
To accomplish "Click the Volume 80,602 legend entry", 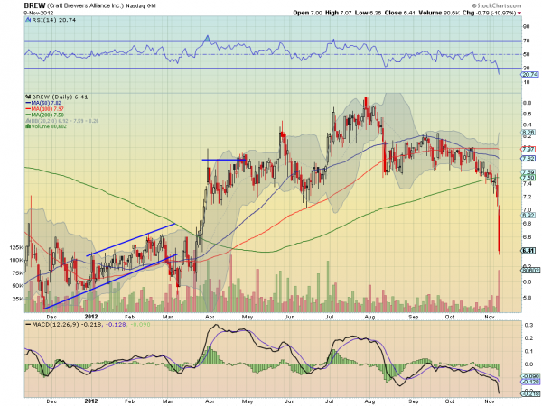I will pyautogui.click(x=46, y=126).
